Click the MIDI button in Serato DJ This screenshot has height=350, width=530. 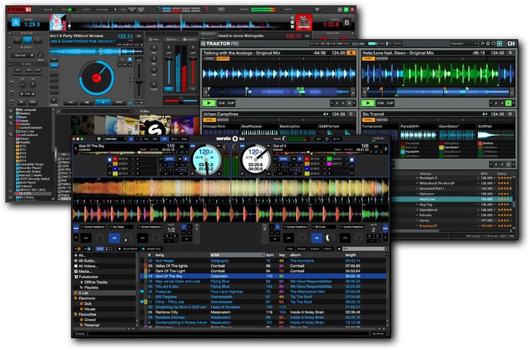319,139
